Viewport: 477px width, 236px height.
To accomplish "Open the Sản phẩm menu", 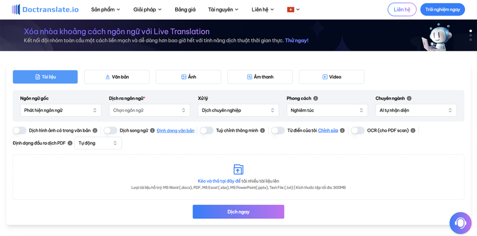I will (x=106, y=10).
